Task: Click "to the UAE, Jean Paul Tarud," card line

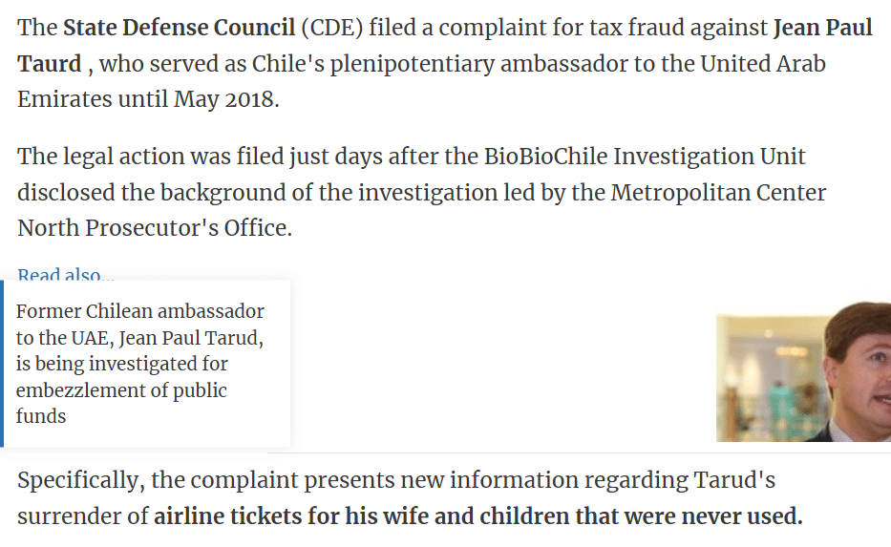Action: [x=139, y=337]
